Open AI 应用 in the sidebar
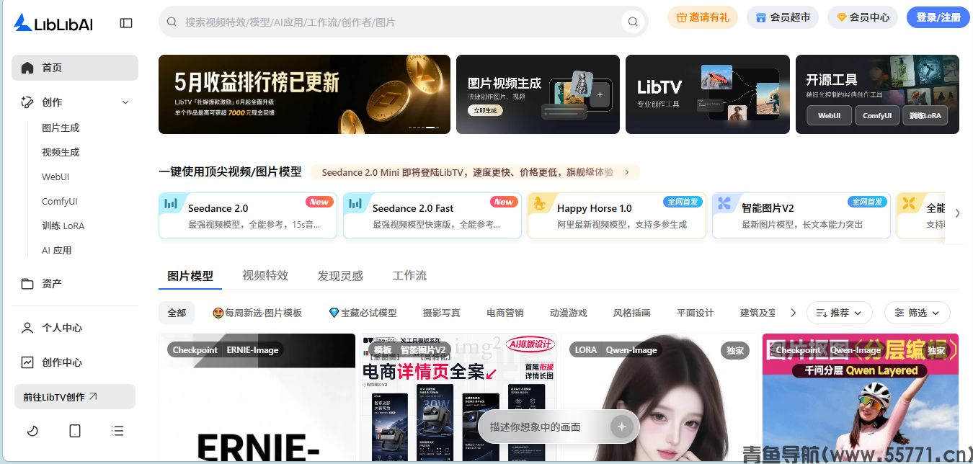 click(57, 251)
